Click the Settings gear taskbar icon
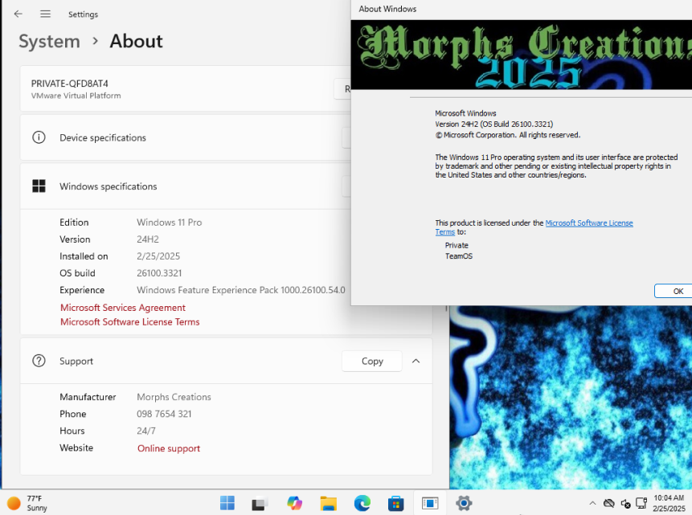The image size is (692, 515). [464, 503]
